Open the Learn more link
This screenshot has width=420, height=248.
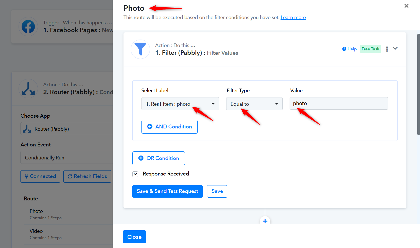click(x=293, y=17)
